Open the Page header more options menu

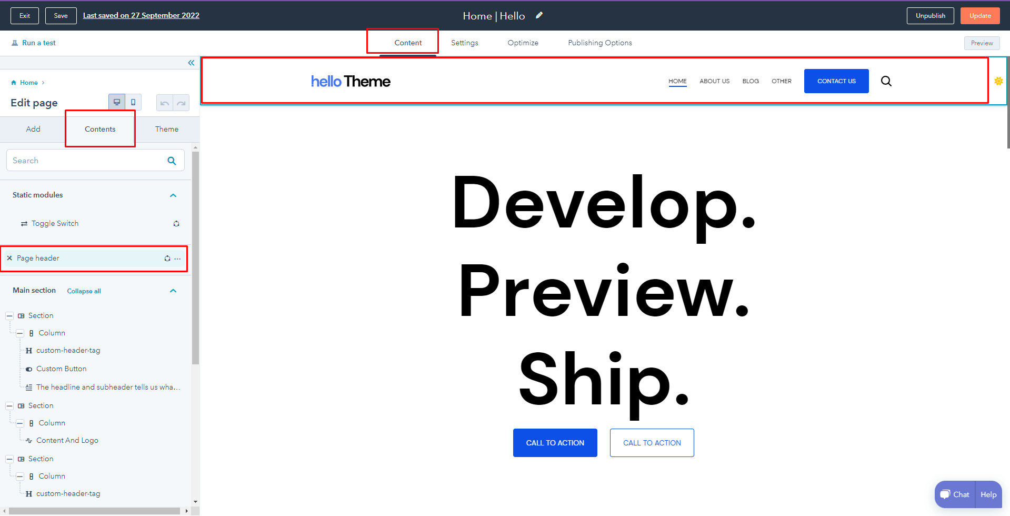[x=178, y=259]
